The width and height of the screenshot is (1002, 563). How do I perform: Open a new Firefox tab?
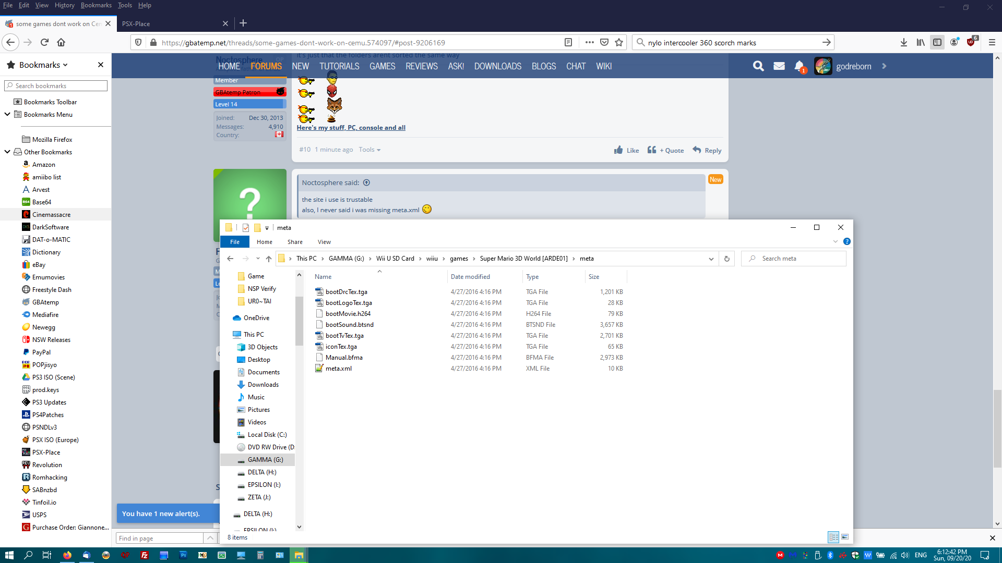[x=243, y=23]
